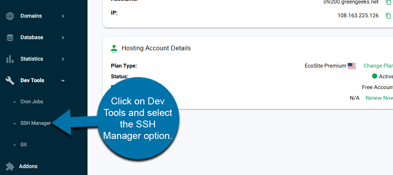This screenshot has height=175, width=393.
Task: Click the Renew Now link
Action: [x=379, y=98]
